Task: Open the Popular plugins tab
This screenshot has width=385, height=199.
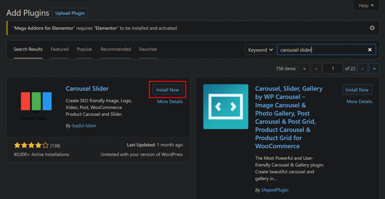Action: pos(85,49)
